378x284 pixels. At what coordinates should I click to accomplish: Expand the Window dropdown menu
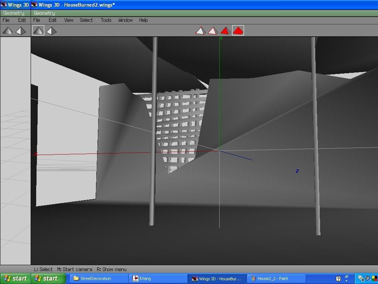(x=126, y=20)
